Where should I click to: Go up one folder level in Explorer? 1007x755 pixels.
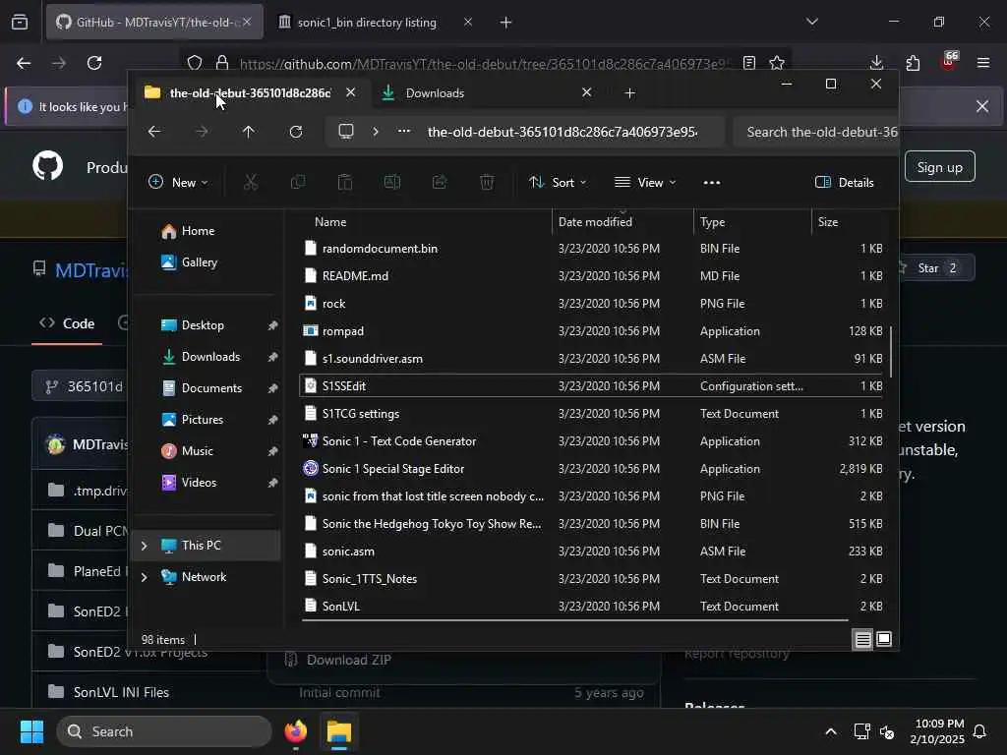pos(249,132)
